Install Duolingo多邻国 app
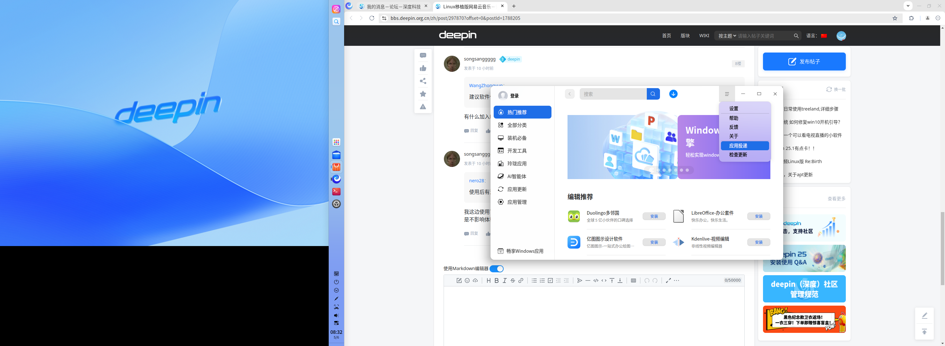 tap(654, 216)
